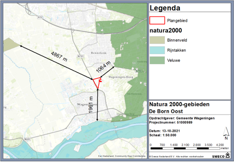Click the A12 road shield
234x163 pixels.
coord(40,17)
